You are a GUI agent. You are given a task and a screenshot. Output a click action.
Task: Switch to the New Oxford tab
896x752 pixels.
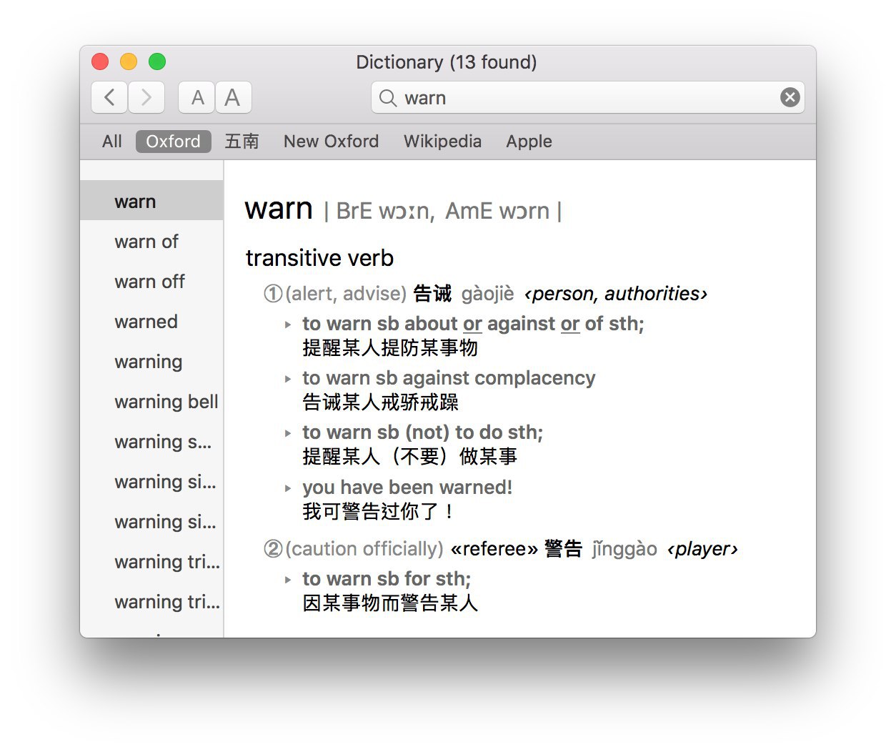tap(331, 142)
